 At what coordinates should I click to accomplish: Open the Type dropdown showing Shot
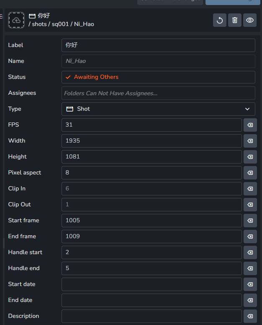point(158,109)
